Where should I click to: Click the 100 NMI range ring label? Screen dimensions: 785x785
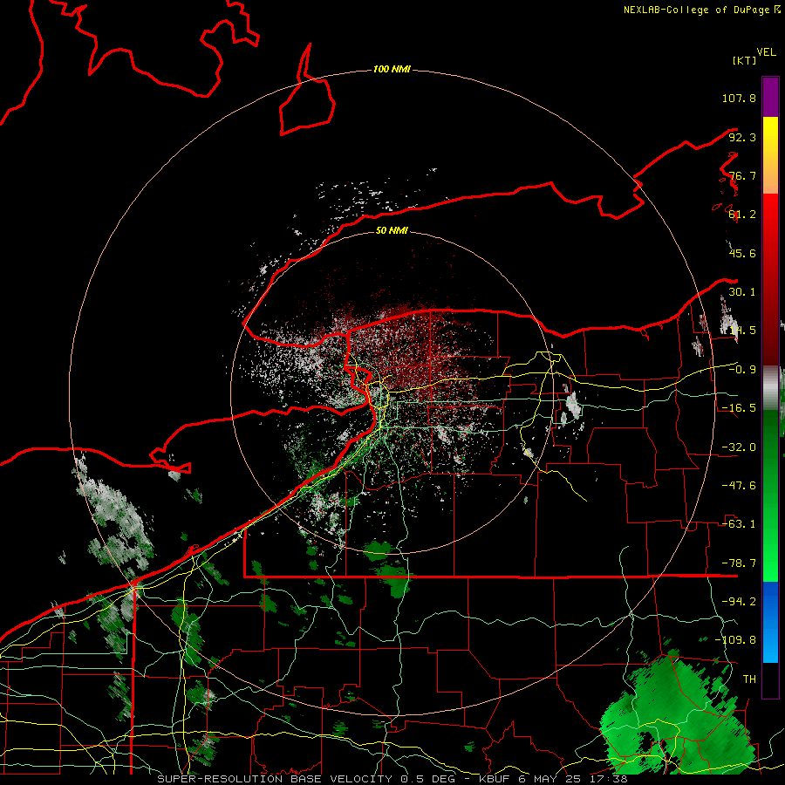point(392,69)
